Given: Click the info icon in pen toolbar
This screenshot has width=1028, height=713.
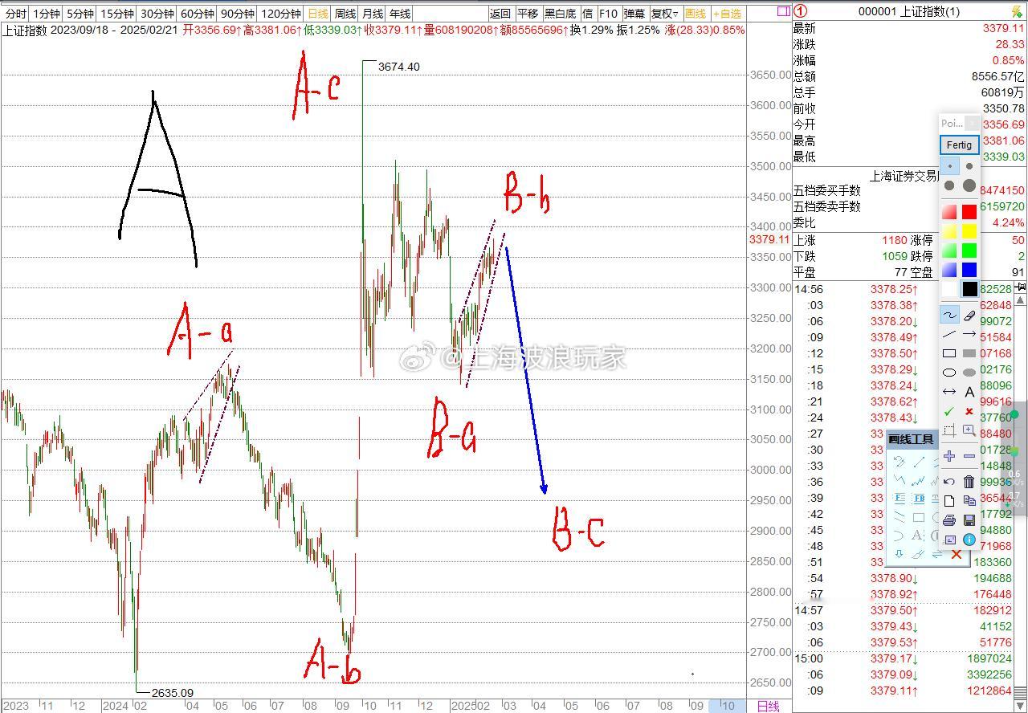Looking at the screenshot, I should click(x=969, y=540).
